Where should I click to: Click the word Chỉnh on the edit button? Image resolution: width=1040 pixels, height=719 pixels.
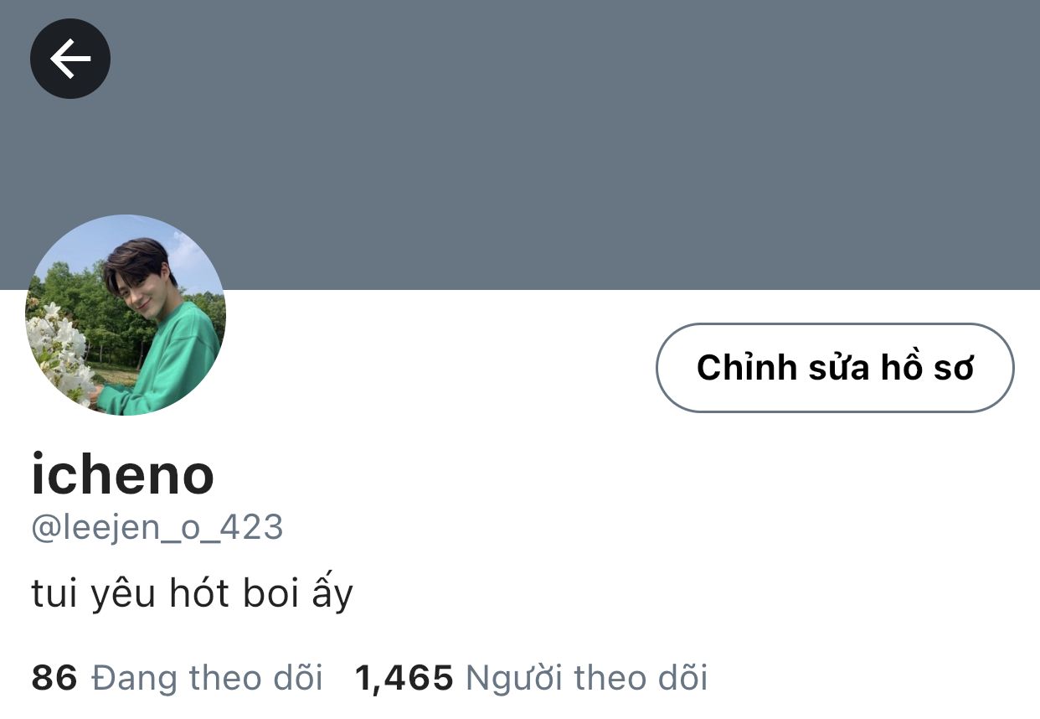pos(746,368)
